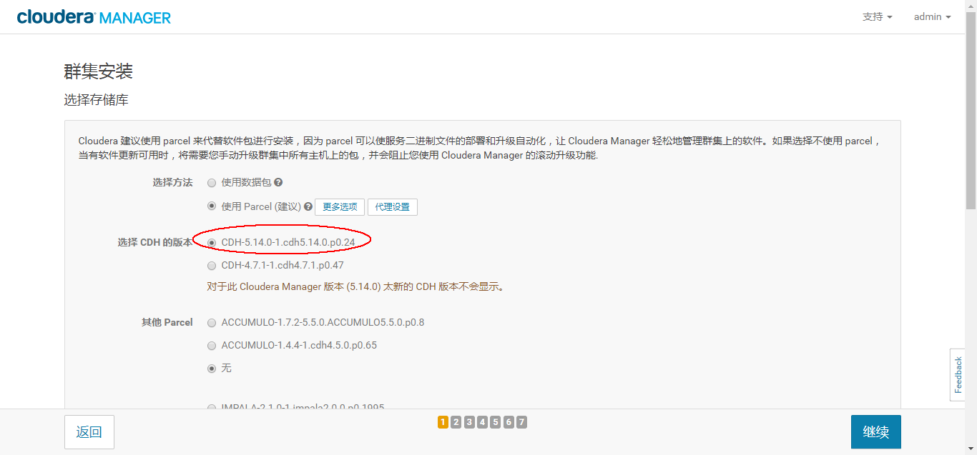Click the 更多选项 button
This screenshot has width=977, height=455.
pos(340,207)
